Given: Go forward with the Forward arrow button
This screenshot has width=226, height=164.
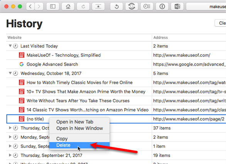Looking at the screenshot, I should click(x=39, y=7).
